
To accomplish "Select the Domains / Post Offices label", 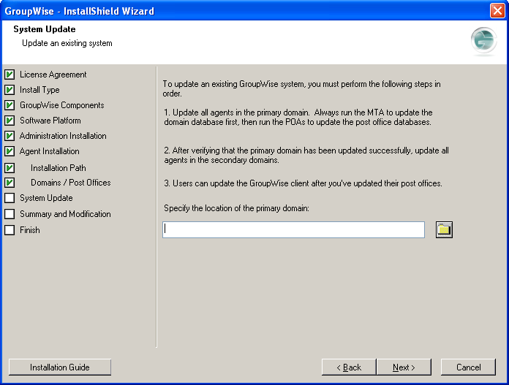I will pos(71,183).
